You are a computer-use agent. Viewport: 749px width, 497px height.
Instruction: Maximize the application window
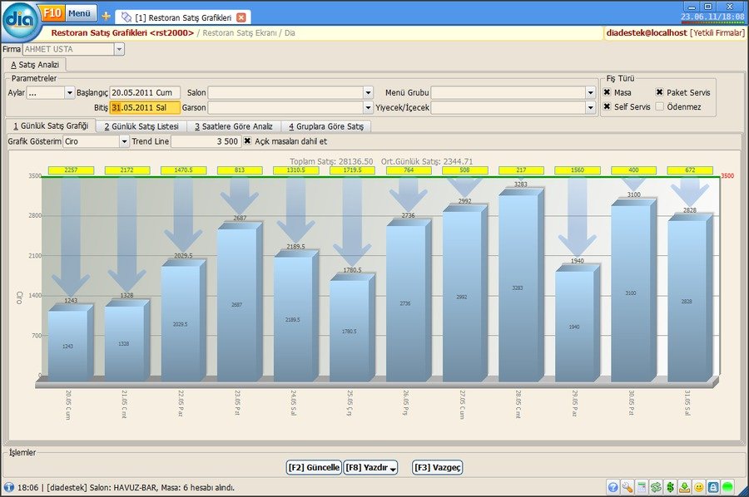click(708, 6)
